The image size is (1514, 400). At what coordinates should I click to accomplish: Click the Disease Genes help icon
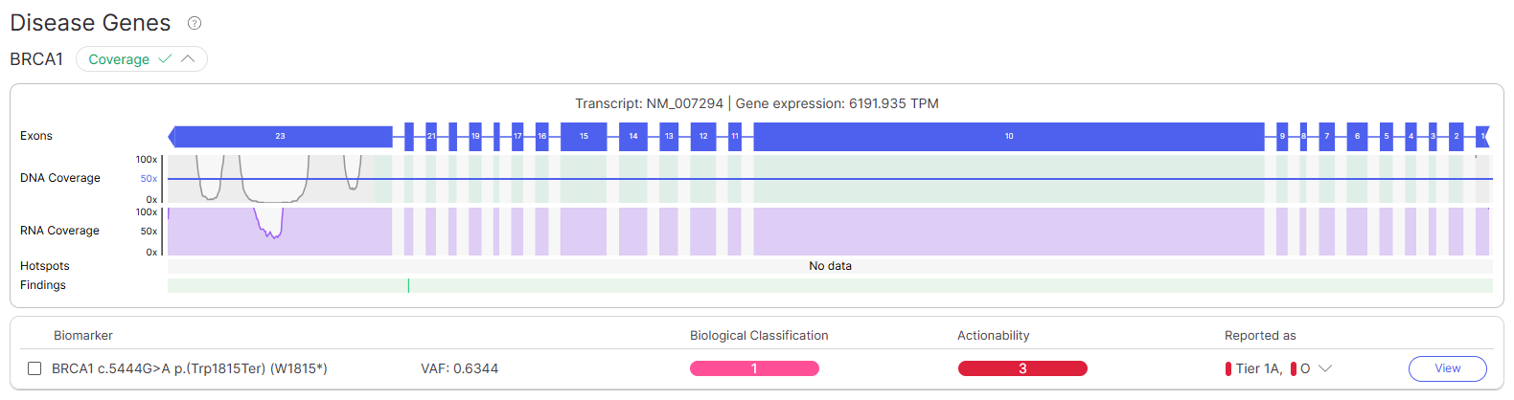(195, 23)
